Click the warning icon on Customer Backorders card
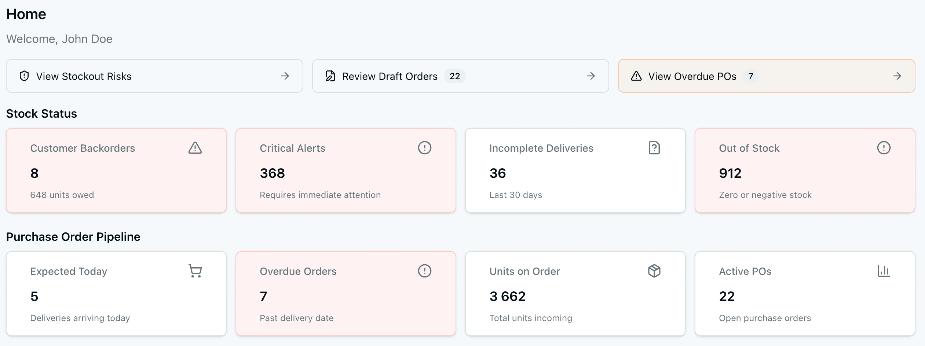This screenshot has height=346, width=925. [195, 148]
